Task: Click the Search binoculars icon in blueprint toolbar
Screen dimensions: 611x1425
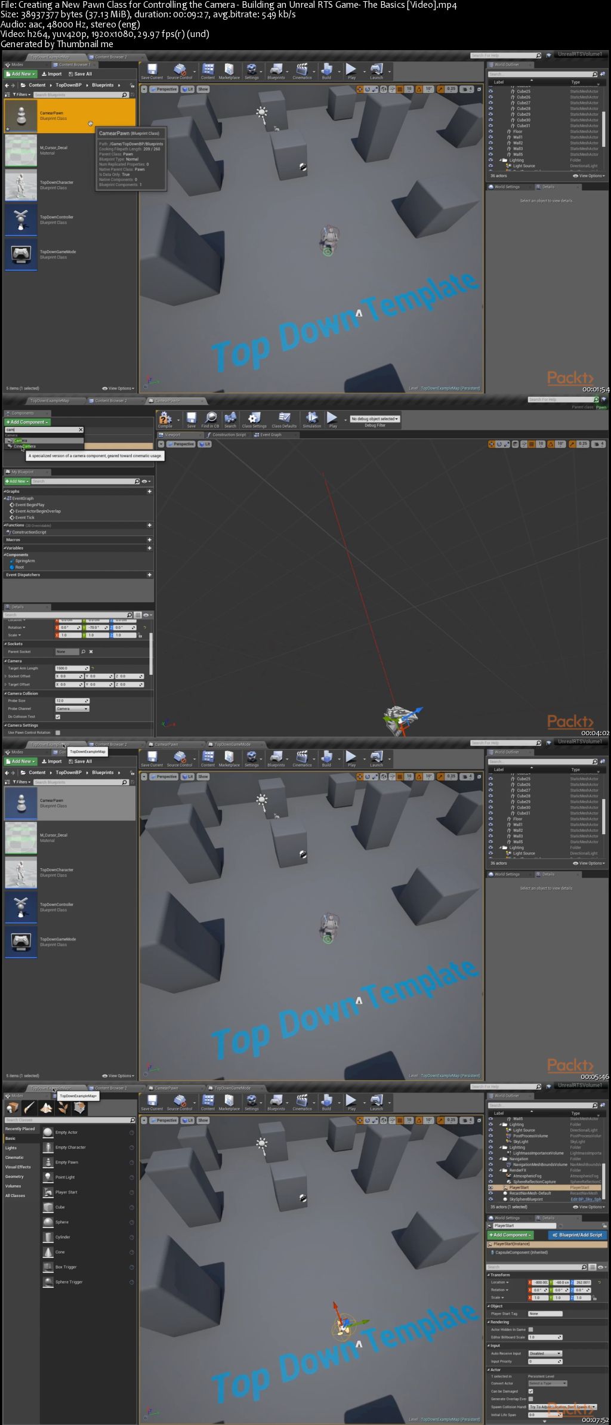Action: coord(230,420)
